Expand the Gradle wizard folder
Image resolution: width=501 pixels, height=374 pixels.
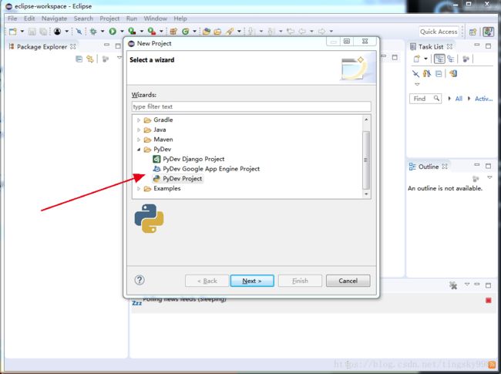point(139,120)
